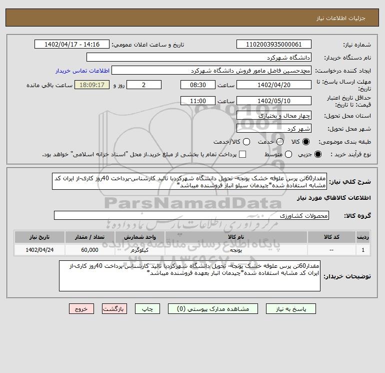Click the announcement date field 1402/04/17 - 14:16

72,44
